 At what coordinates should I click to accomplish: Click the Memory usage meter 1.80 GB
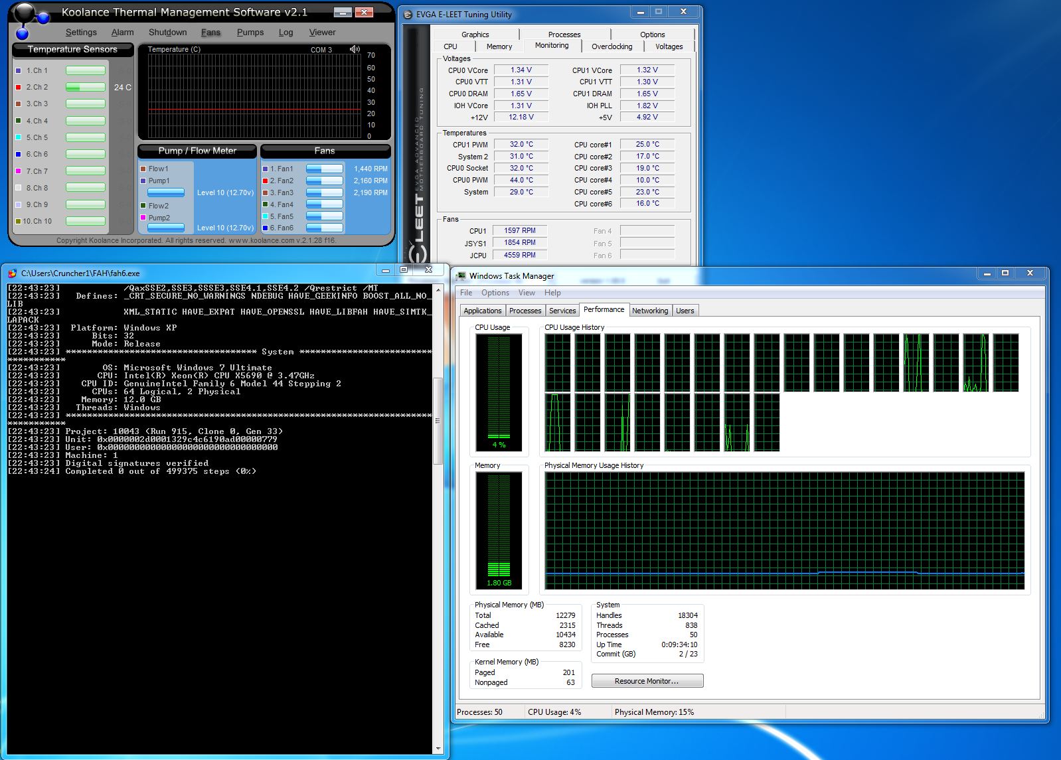pyautogui.click(x=499, y=530)
